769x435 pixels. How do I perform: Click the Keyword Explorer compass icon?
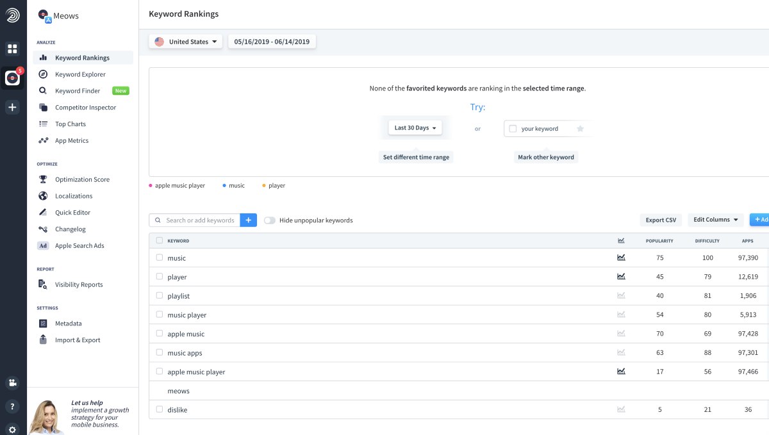pyautogui.click(x=43, y=74)
